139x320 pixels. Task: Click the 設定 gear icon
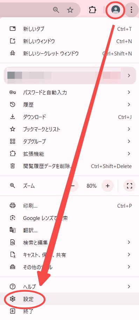(13, 299)
